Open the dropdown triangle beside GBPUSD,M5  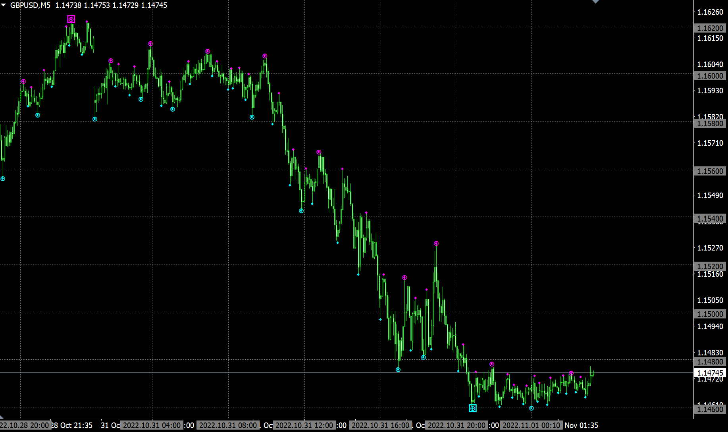click(x=4, y=5)
